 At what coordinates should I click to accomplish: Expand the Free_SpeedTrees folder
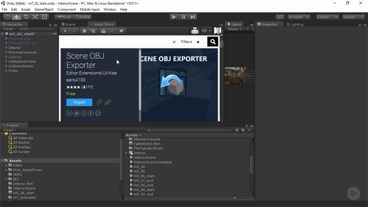6,170
